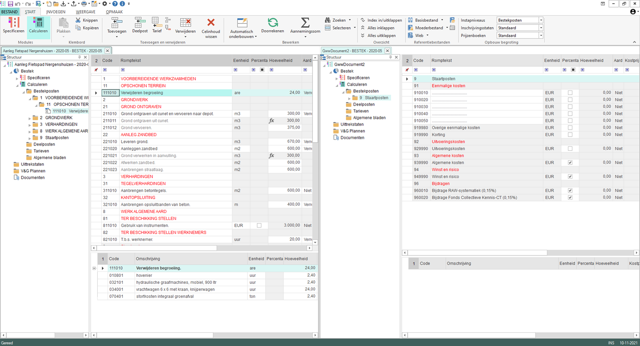The height and width of the screenshot is (346, 640).
Task: Click the printer icon in quick access
Action: 84,4
